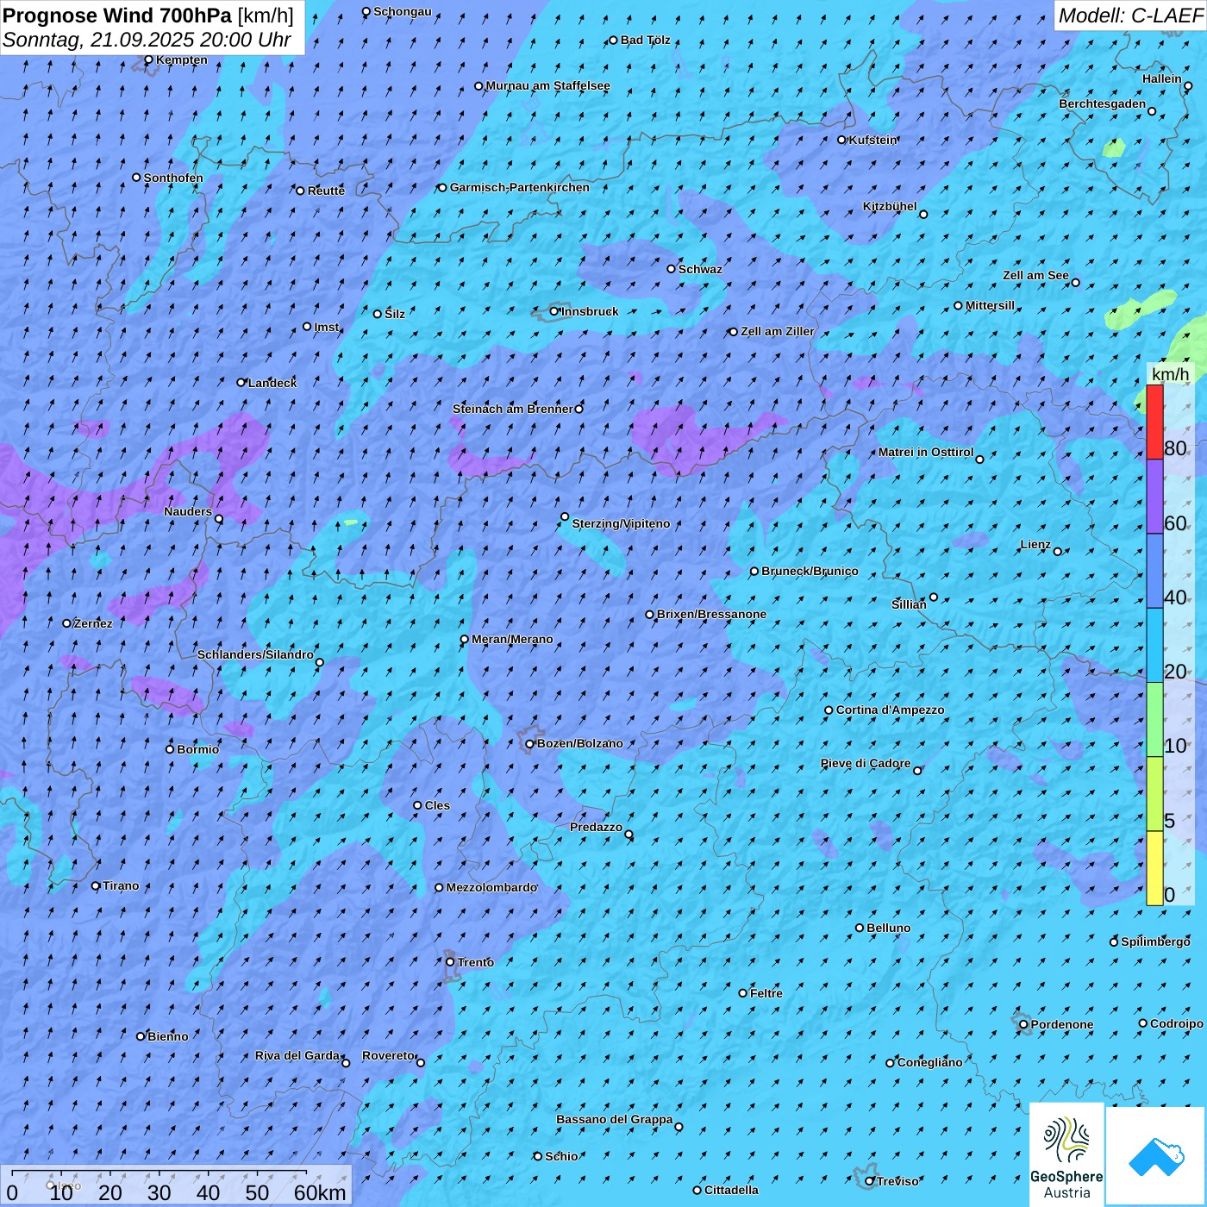Click the Nauders label
The height and width of the screenshot is (1207, 1207).
(x=188, y=511)
